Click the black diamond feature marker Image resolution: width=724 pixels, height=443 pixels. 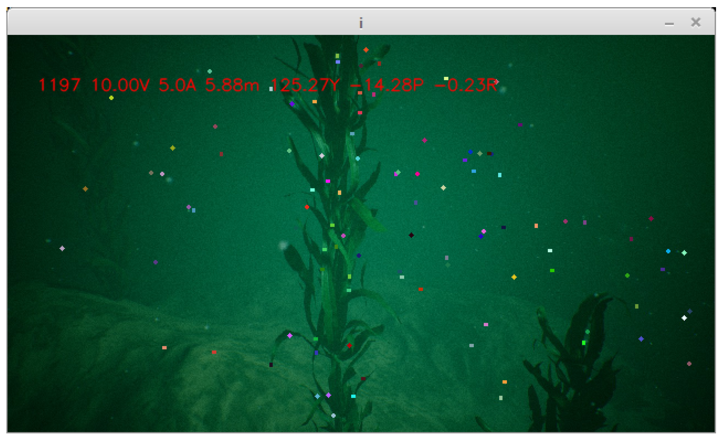(411, 235)
